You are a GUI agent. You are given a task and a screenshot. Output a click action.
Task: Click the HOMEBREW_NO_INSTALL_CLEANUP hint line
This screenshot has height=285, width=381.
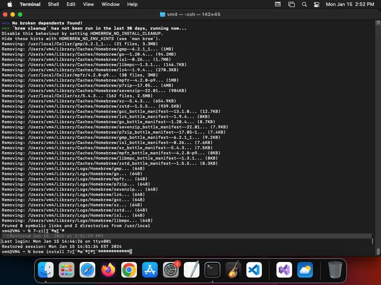pos(82,33)
